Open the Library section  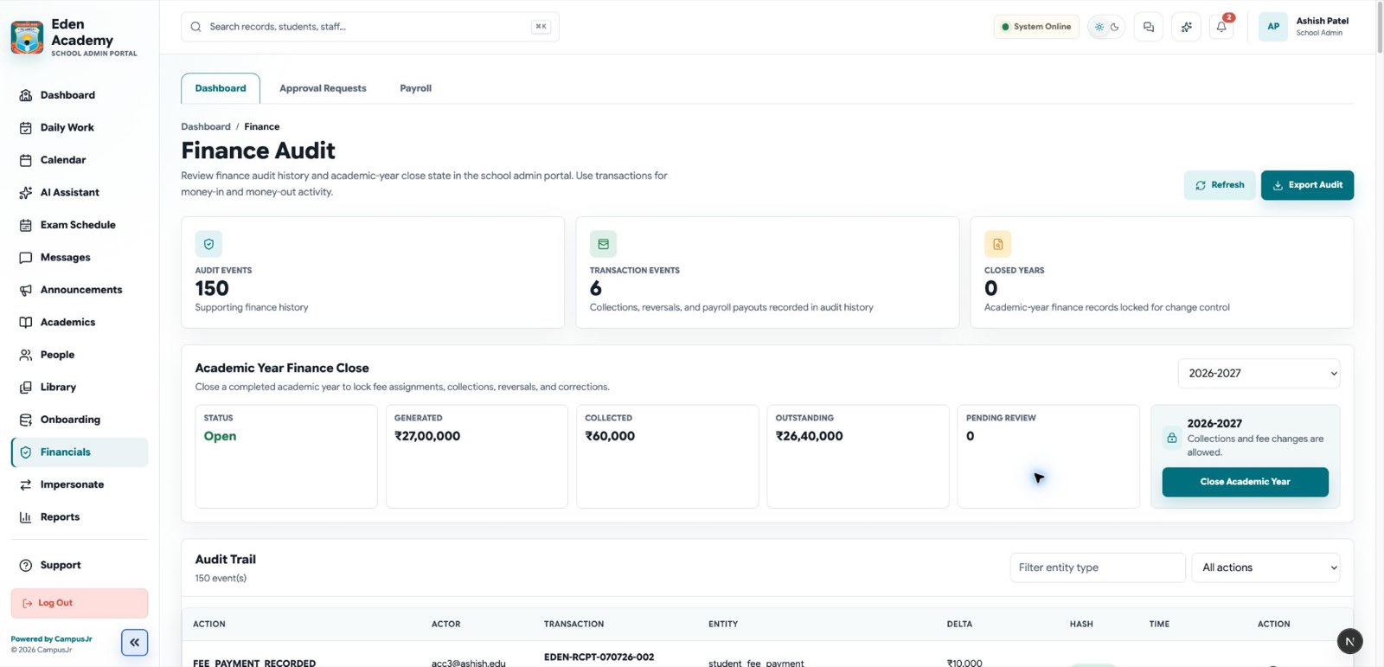[79, 387]
